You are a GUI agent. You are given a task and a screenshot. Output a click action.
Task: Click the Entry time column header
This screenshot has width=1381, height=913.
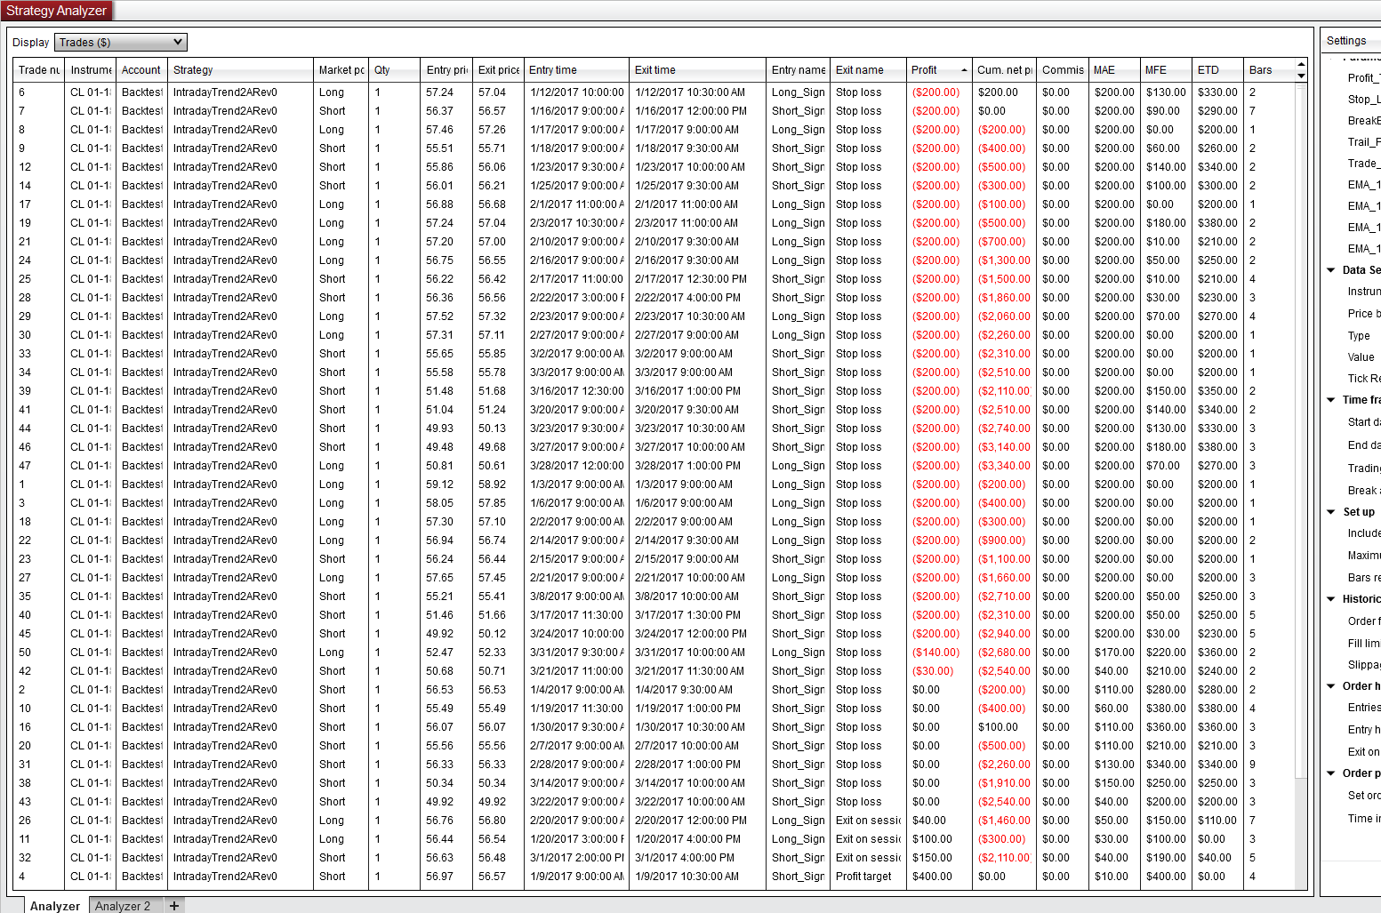(576, 69)
